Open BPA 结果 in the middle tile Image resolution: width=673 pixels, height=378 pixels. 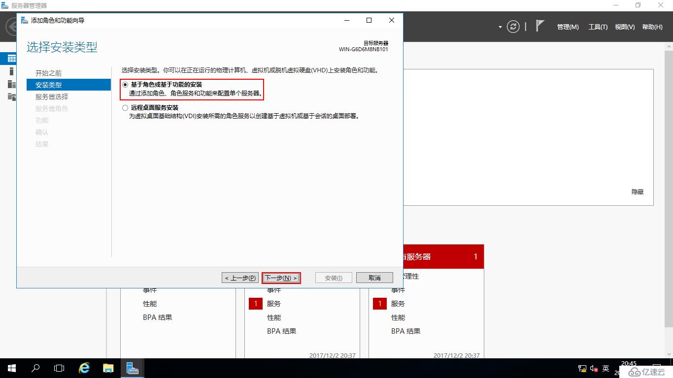[282, 331]
